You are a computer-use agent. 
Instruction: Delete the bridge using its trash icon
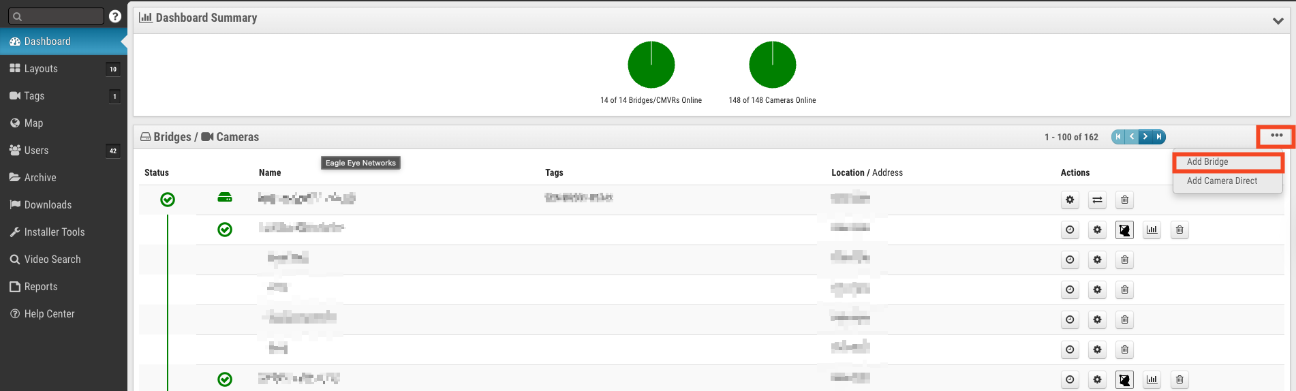[1124, 200]
